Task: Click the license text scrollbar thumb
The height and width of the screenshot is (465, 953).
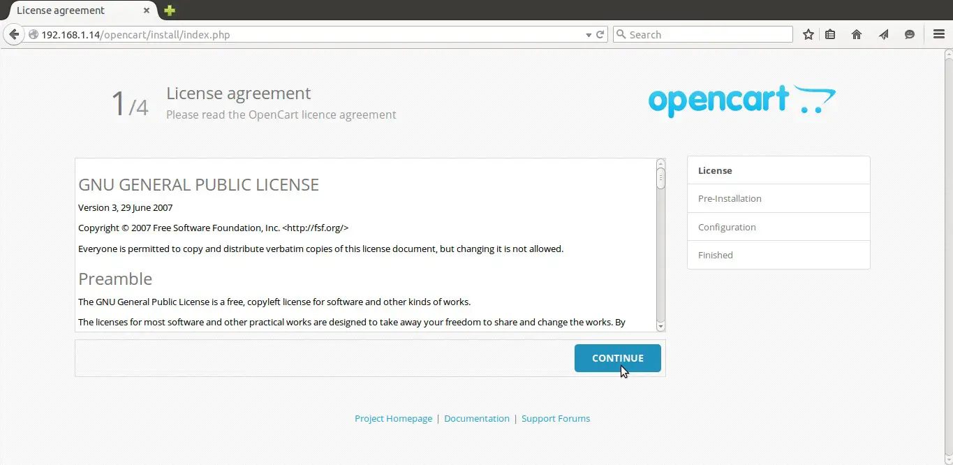Action: point(660,179)
